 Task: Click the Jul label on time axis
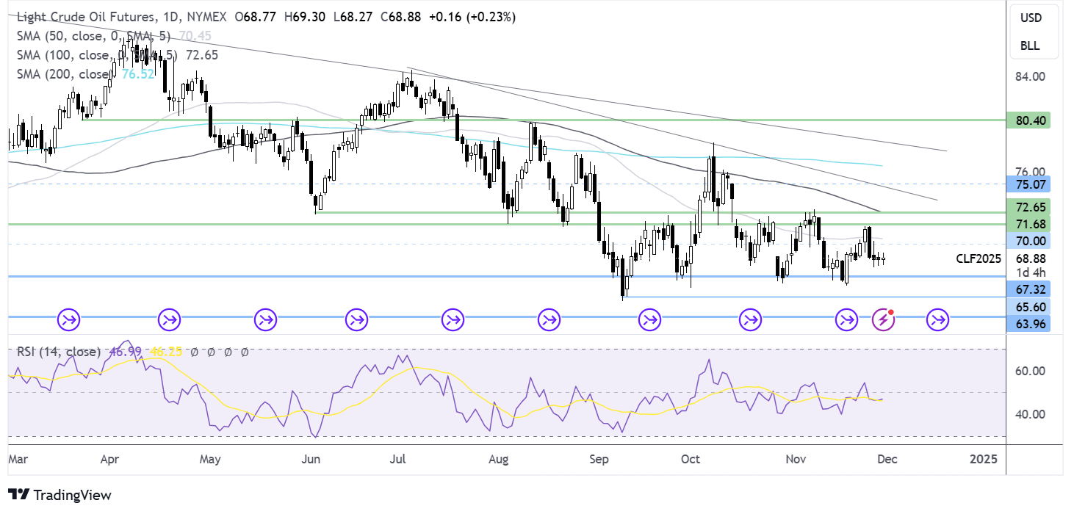[x=397, y=459]
